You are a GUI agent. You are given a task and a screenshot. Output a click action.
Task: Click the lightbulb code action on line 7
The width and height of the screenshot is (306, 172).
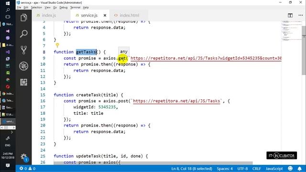click(x=57, y=45)
